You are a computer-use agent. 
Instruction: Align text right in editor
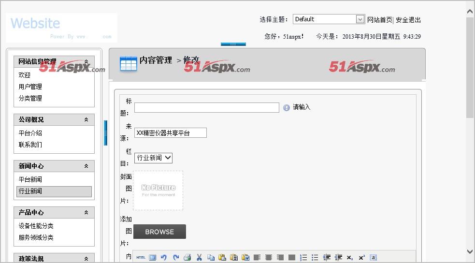[280, 258]
